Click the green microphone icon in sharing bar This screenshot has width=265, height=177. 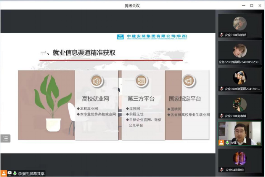click(15, 174)
